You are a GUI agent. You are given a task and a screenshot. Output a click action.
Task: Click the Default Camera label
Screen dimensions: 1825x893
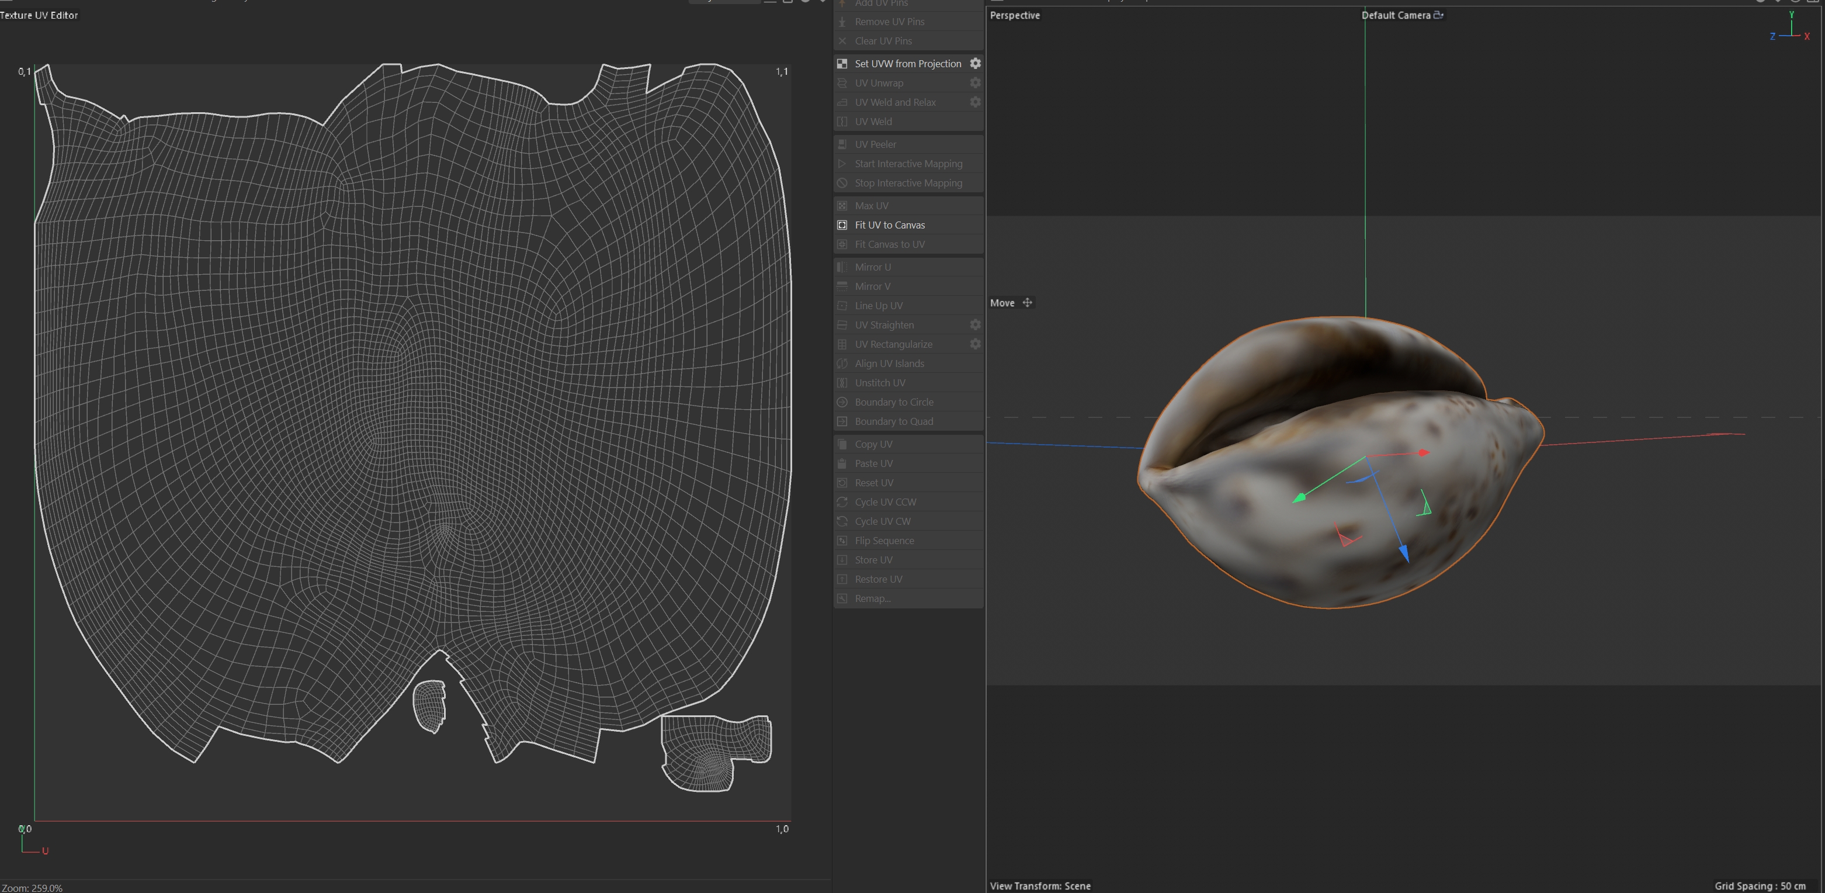click(1396, 15)
